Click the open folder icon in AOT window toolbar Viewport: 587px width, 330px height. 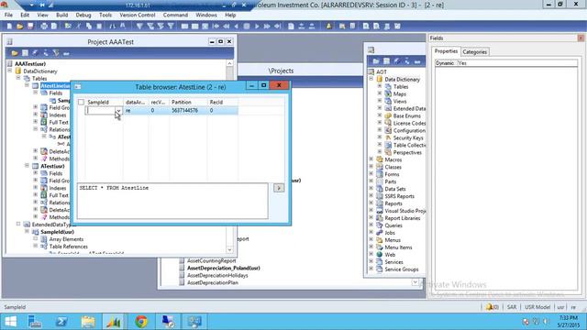point(376,61)
